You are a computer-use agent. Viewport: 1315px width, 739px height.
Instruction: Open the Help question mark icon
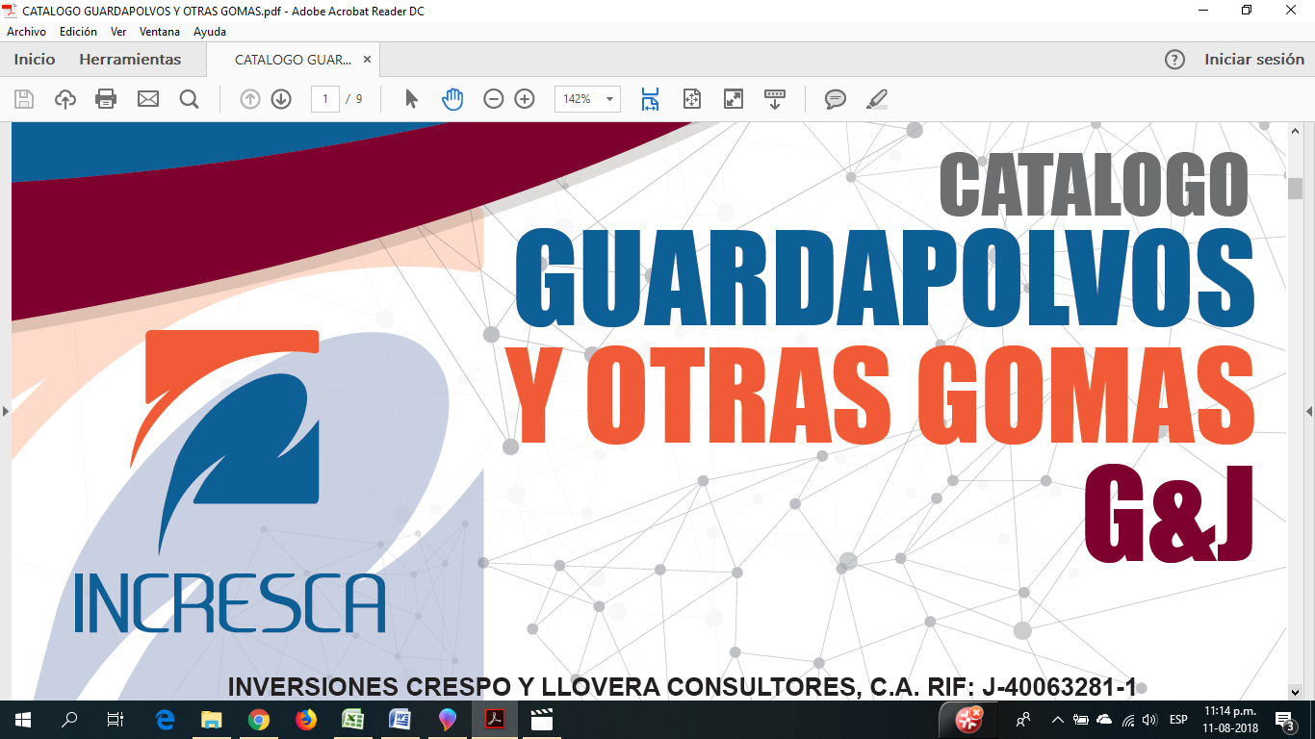(1174, 60)
